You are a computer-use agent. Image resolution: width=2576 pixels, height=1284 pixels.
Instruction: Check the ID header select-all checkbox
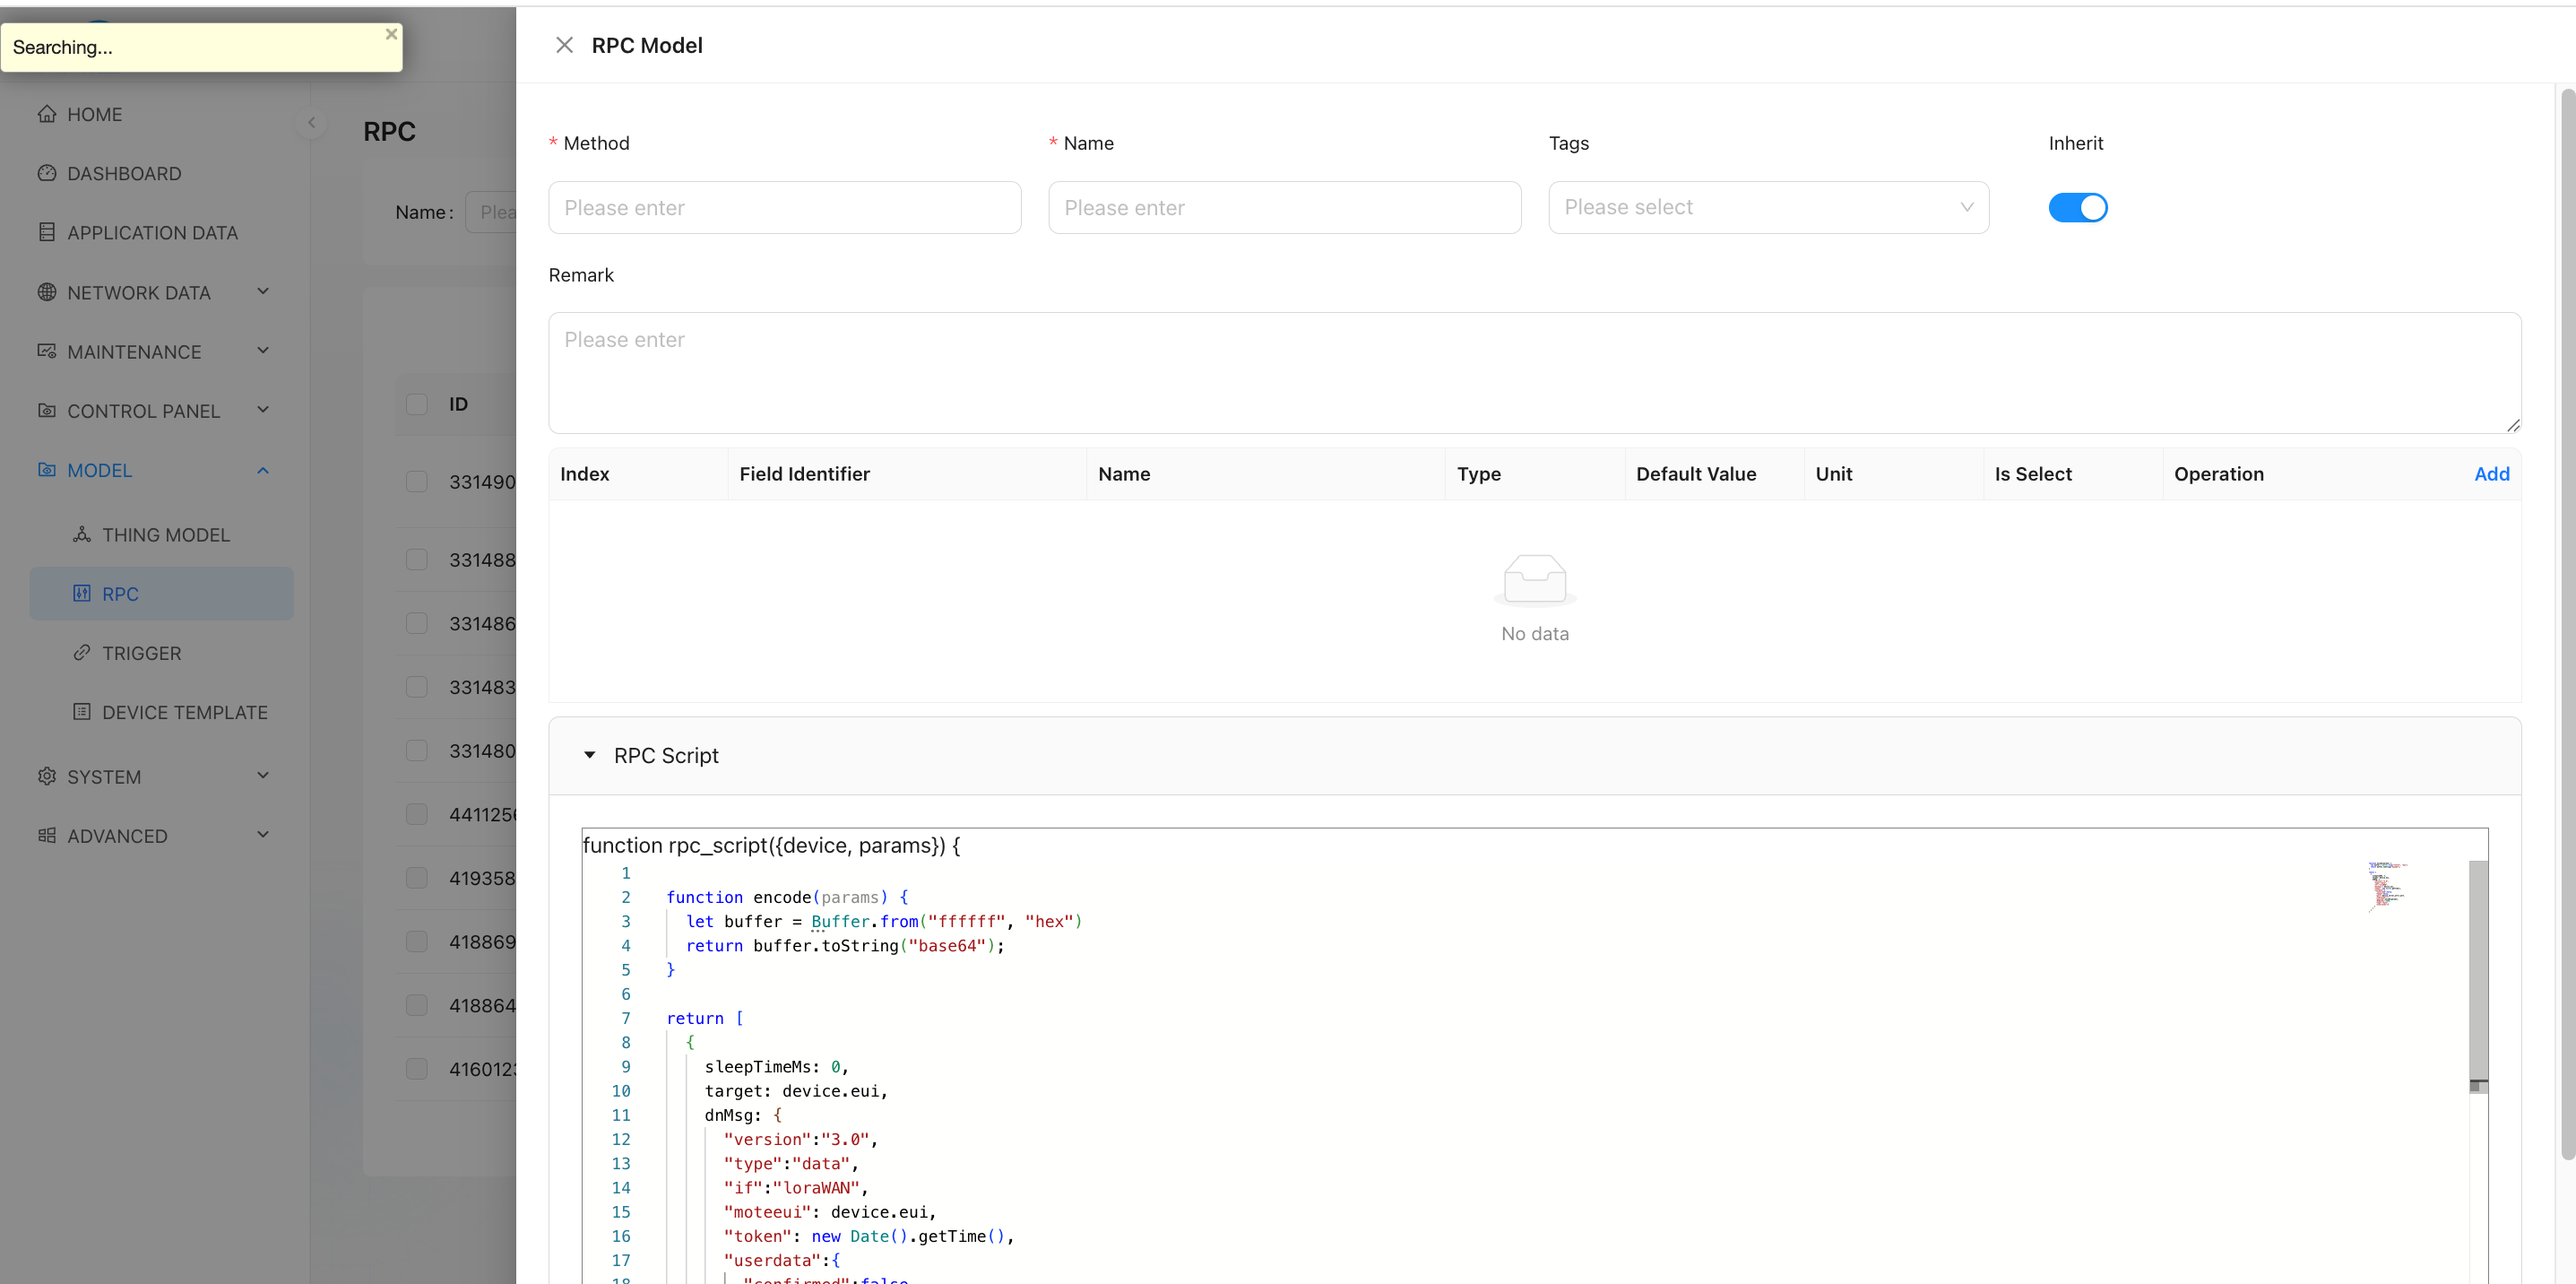(417, 404)
